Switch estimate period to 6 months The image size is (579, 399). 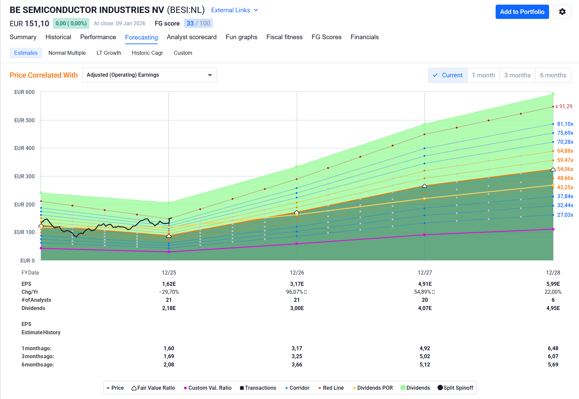point(553,75)
